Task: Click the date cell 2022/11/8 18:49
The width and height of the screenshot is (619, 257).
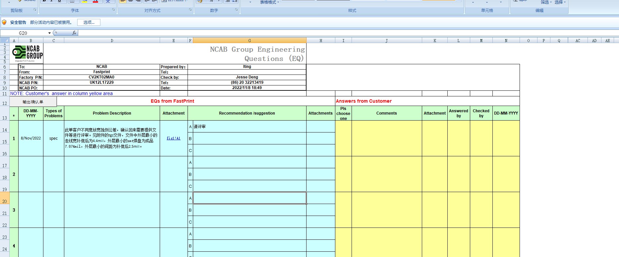Action: click(x=247, y=88)
